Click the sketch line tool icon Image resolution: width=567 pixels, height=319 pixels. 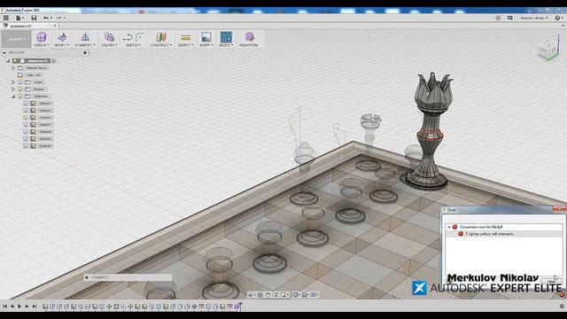[128, 37]
